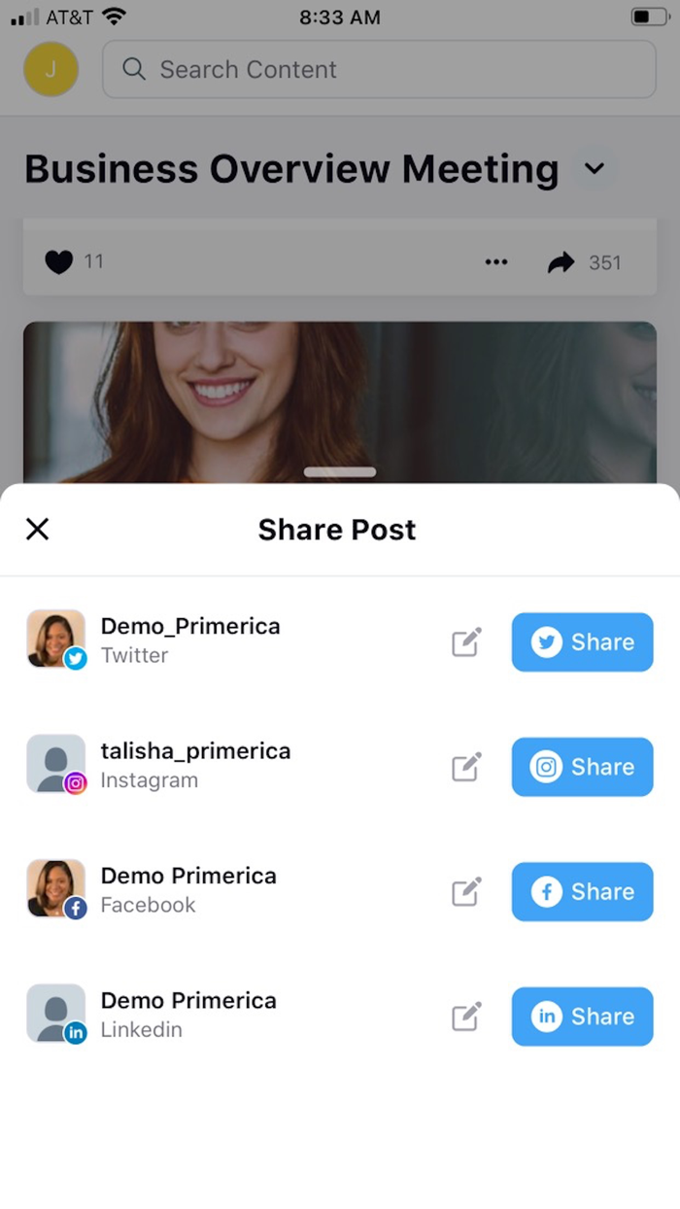Share the post to Instagram
This screenshot has height=1209, width=680.
point(582,767)
